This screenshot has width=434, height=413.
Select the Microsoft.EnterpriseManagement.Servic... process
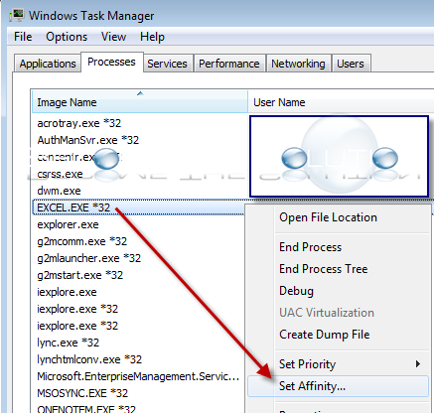pos(138,376)
